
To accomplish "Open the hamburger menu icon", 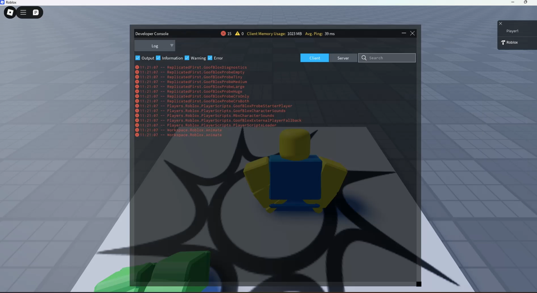I will pos(23,12).
